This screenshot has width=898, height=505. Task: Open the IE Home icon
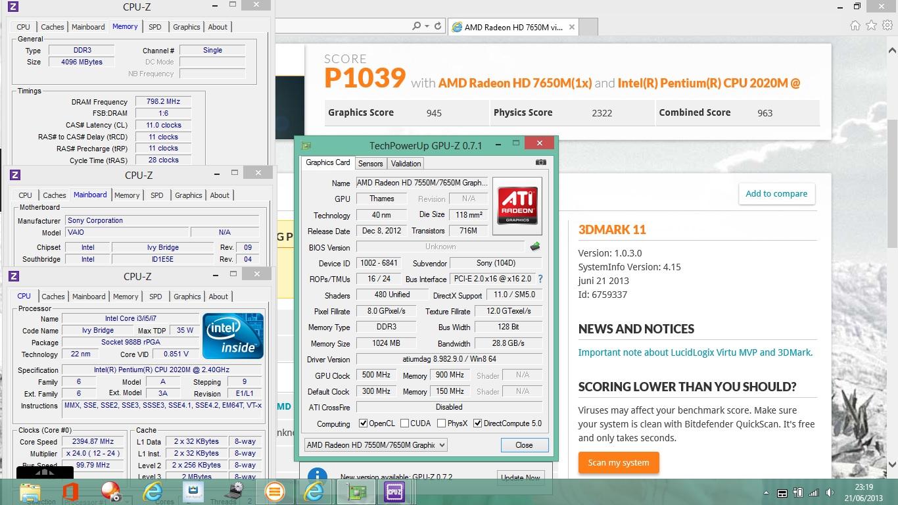click(x=855, y=26)
